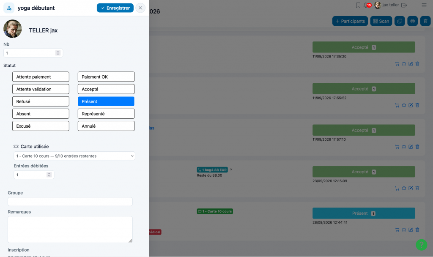Select the 'Annulé' status

(106, 126)
